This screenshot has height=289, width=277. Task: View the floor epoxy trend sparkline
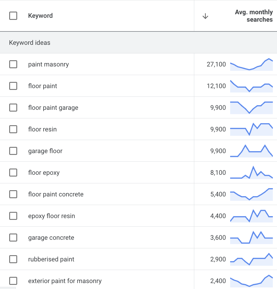tap(251, 173)
